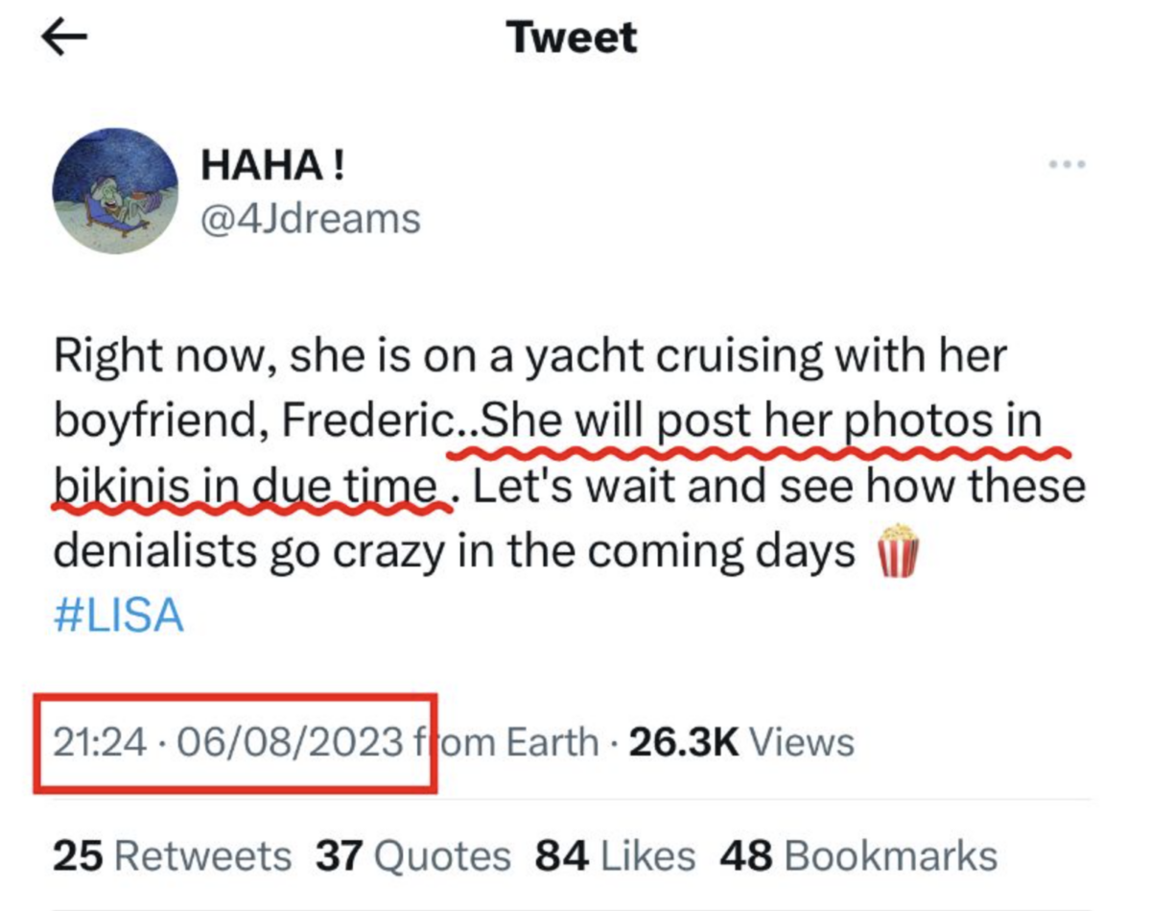Click the Tweet header title
The image size is (1151, 911).
coord(572,37)
